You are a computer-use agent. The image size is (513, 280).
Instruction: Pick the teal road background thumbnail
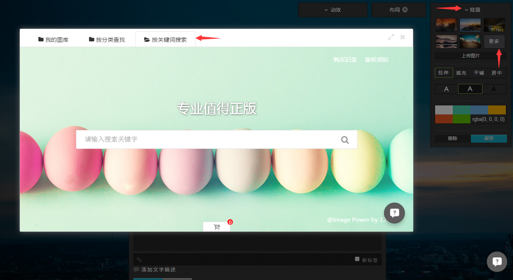point(470,41)
